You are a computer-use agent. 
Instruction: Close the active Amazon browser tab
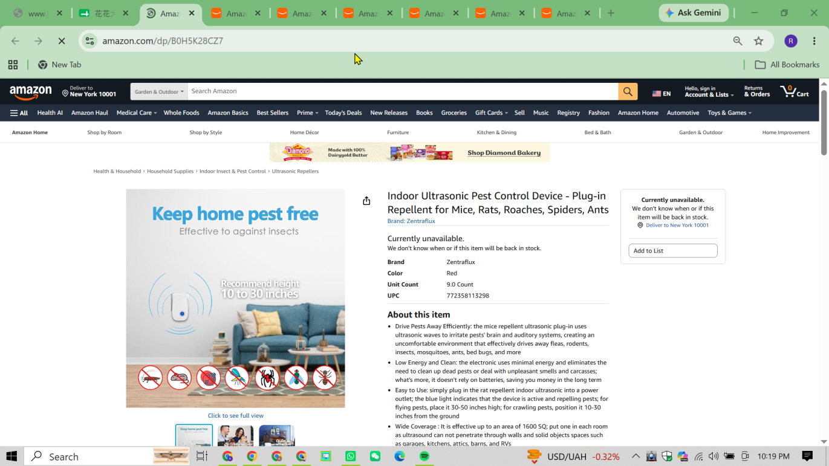(192, 13)
